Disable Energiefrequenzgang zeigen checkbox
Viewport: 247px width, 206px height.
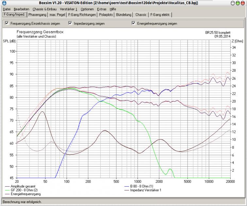133,23
